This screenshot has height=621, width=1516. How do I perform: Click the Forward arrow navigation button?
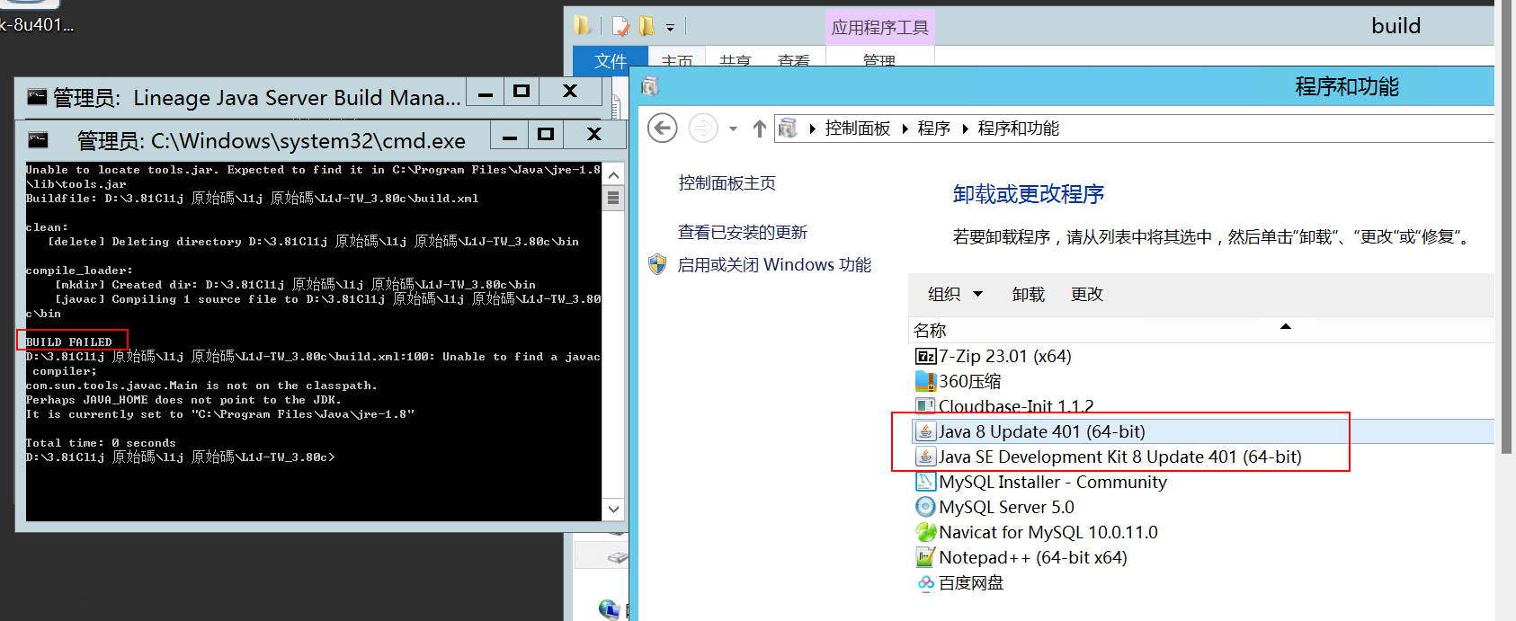[x=703, y=129]
